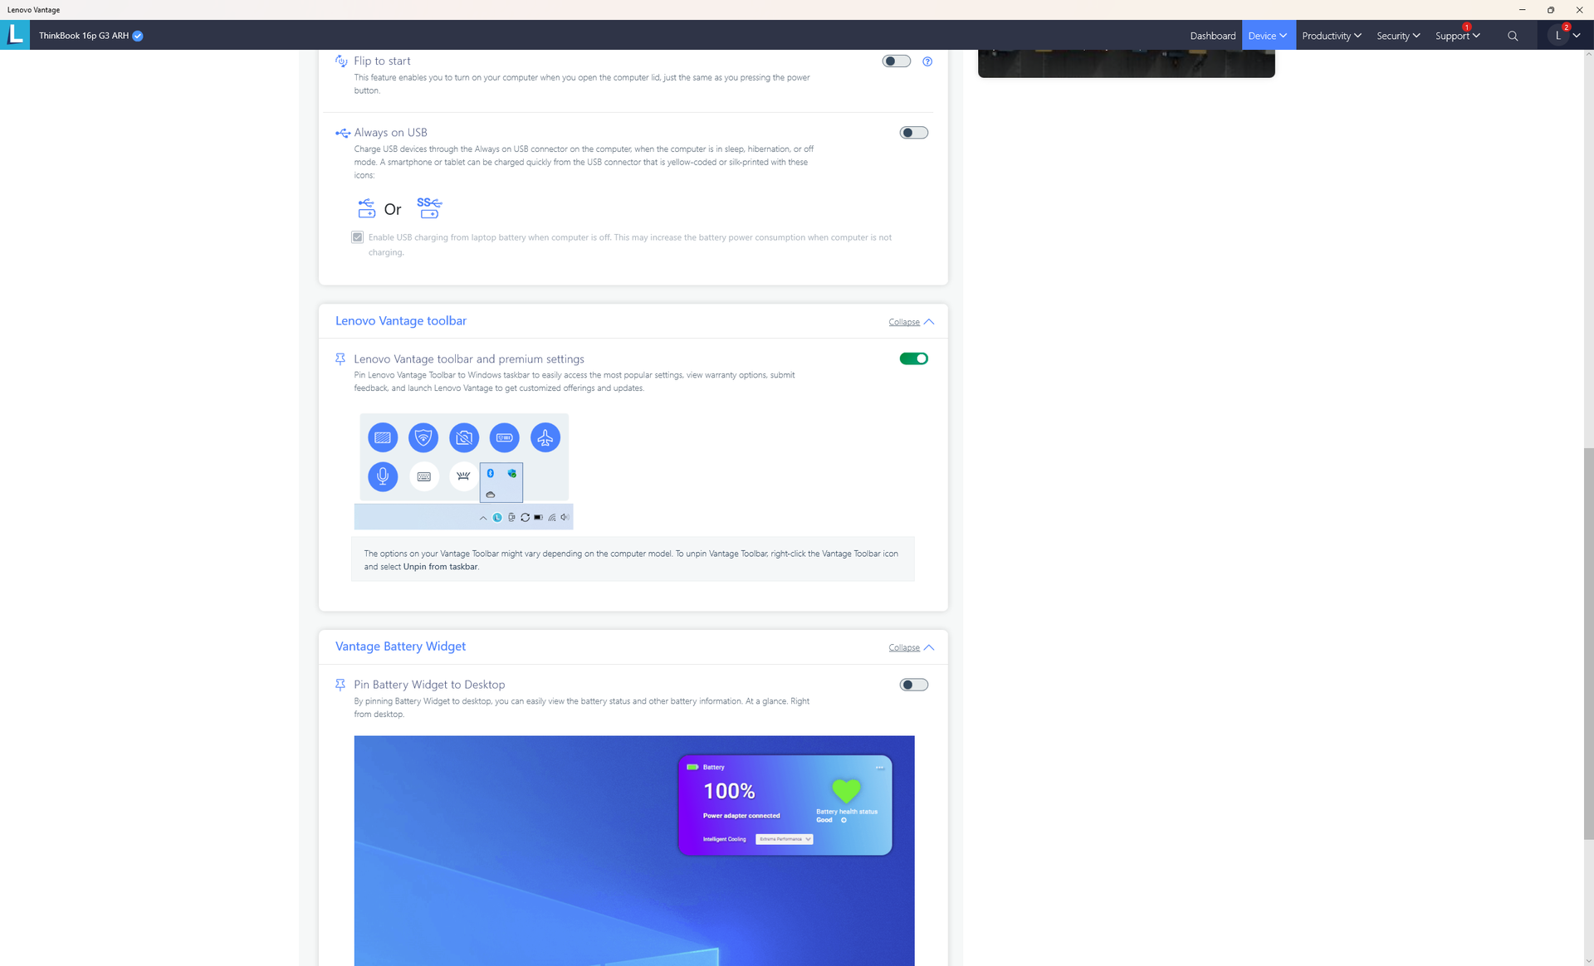Image resolution: width=1594 pixels, height=966 pixels.
Task: Enable the Flip to start toggle
Action: pos(896,61)
